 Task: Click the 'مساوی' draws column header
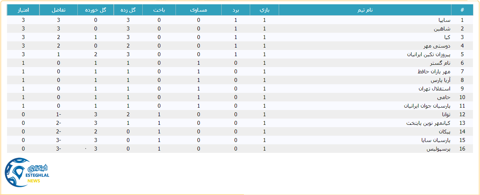199,10
